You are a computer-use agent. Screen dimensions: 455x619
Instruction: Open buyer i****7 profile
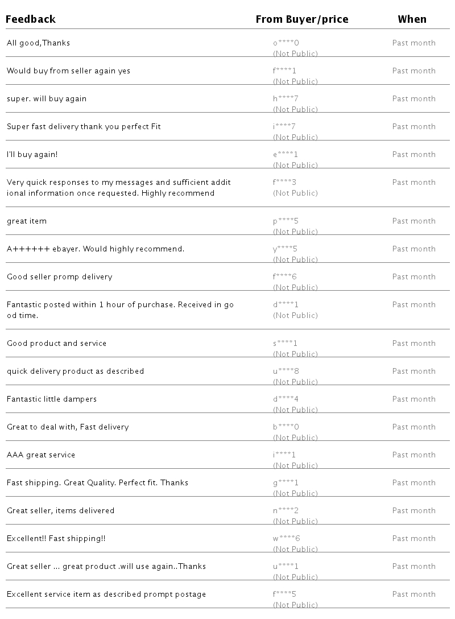point(284,127)
